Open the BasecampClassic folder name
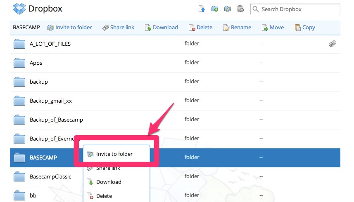Viewport: 354px width, 202px height. (x=50, y=176)
